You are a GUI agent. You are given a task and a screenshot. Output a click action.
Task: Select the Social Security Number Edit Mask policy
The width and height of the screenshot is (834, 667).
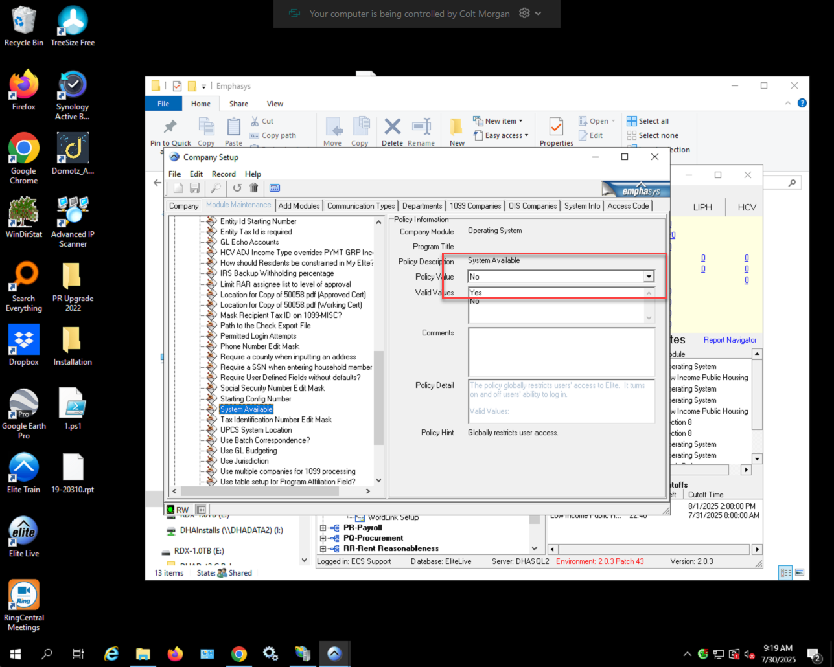272,388
